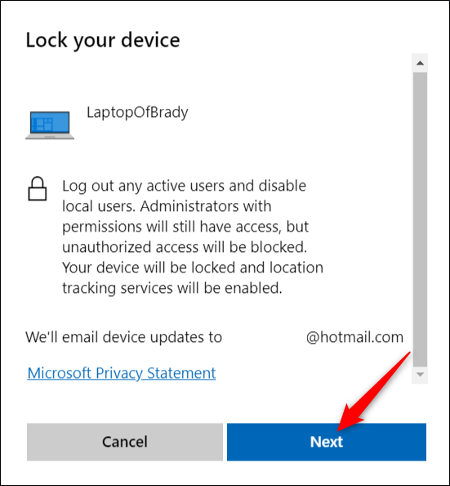This screenshot has width=450, height=486.
Task: Click the red annotation arrow
Action: pyautogui.click(x=374, y=391)
